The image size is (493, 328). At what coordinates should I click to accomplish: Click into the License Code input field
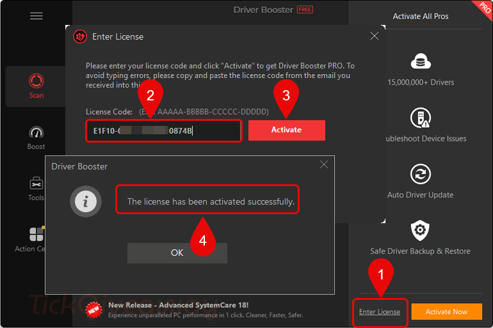point(164,131)
